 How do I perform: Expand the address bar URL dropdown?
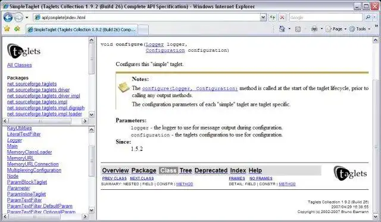click(x=263, y=17)
